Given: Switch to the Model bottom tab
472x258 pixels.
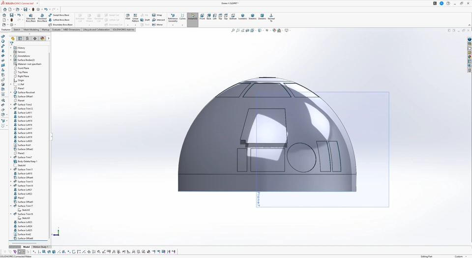Looking at the screenshot, I should 27,247.
